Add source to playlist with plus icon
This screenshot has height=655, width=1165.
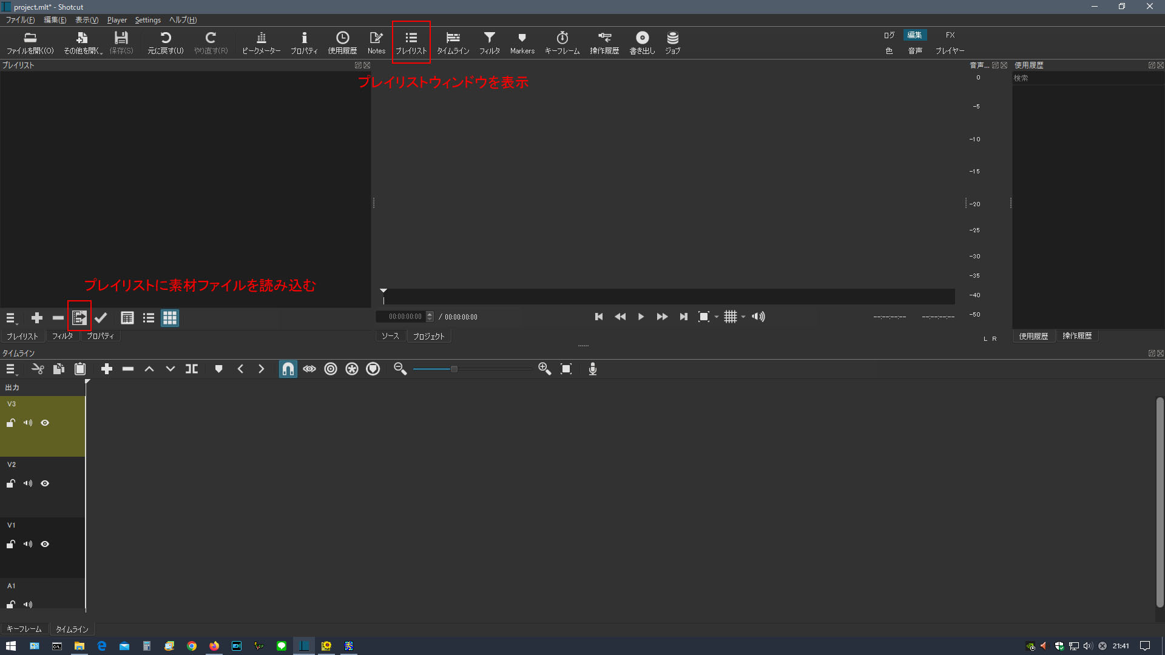pyautogui.click(x=37, y=318)
